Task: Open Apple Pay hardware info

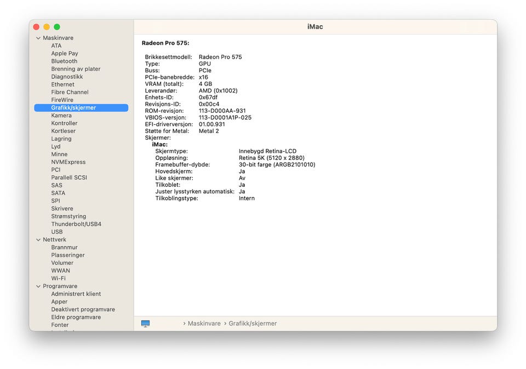Action: (65, 53)
